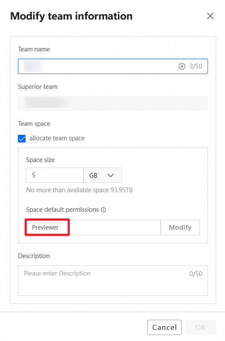Click the chevron arrow on the GB unit selector
The image size is (225, 341).
coord(110,175)
